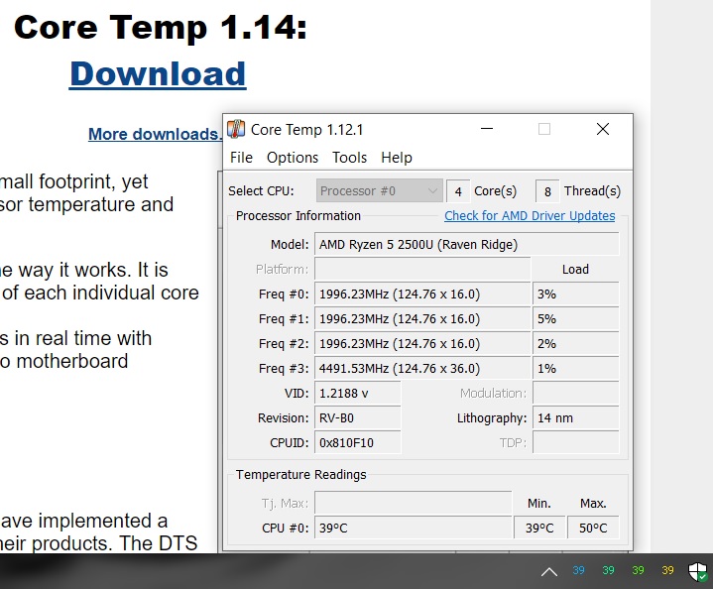Click the yellow 39 tray temperature icon

[x=667, y=570]
